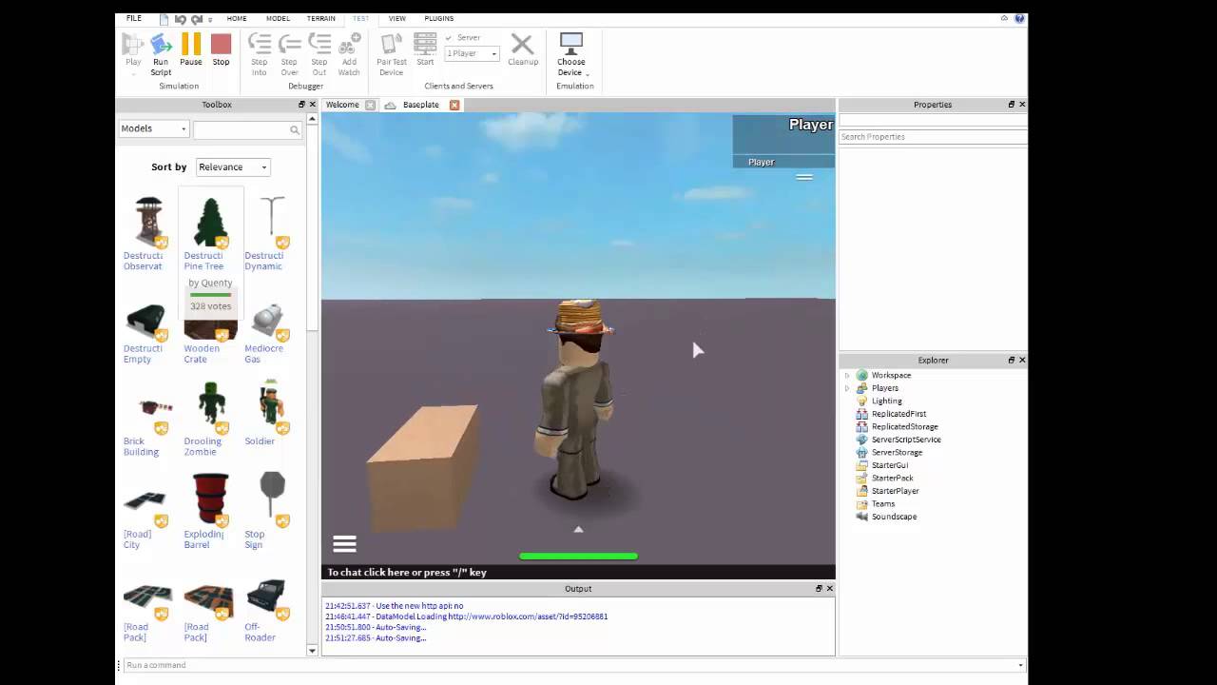Close the Baseplate tab

click(x=454, y=105)
